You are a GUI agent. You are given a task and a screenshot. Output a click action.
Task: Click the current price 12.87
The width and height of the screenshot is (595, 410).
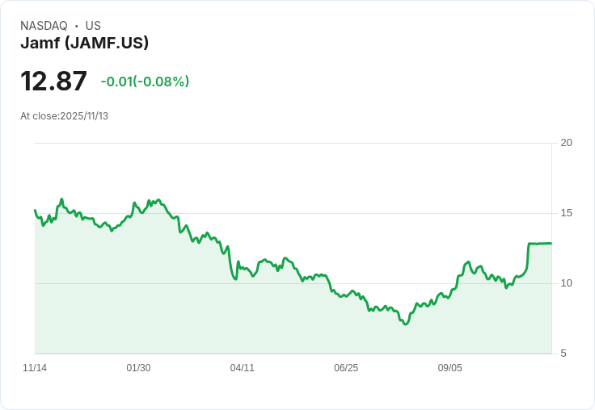tap(53, 82)
